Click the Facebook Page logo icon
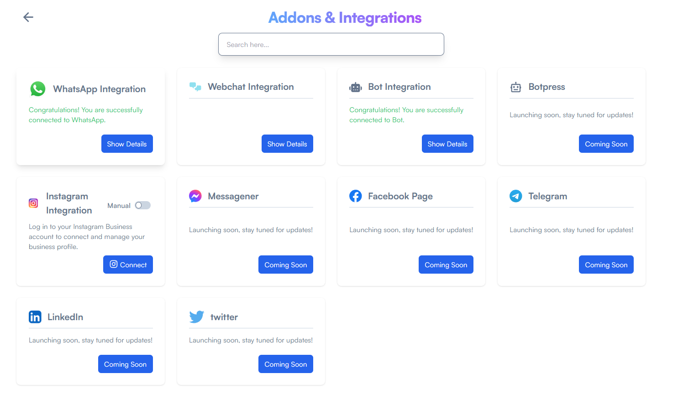Image resolution: width=678 pixels, height=410 pixels. click(356, 196)
